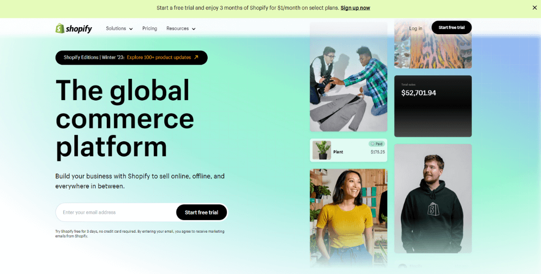
Task: Focus the email address input field
Action: 116,213
